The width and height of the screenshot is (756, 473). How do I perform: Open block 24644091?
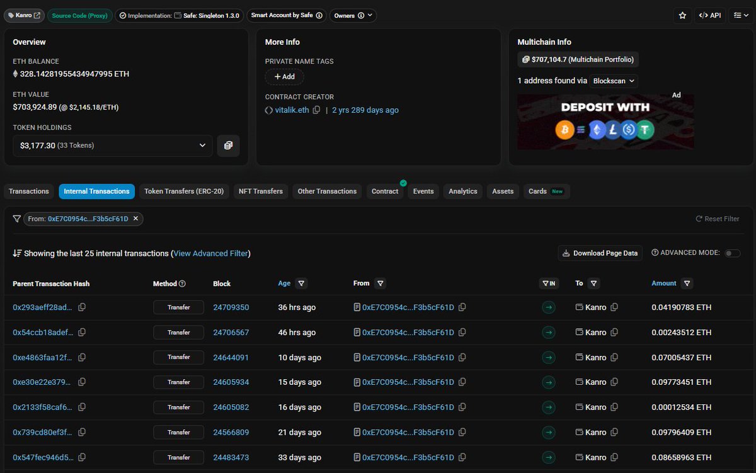pos(231,358)
